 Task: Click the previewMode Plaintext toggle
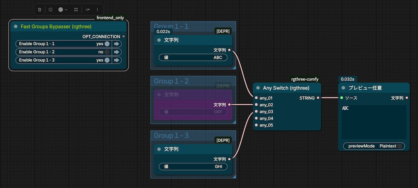374,146
